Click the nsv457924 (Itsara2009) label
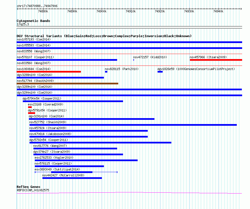This screenshot has height=209, width=250. coord(48,128)
